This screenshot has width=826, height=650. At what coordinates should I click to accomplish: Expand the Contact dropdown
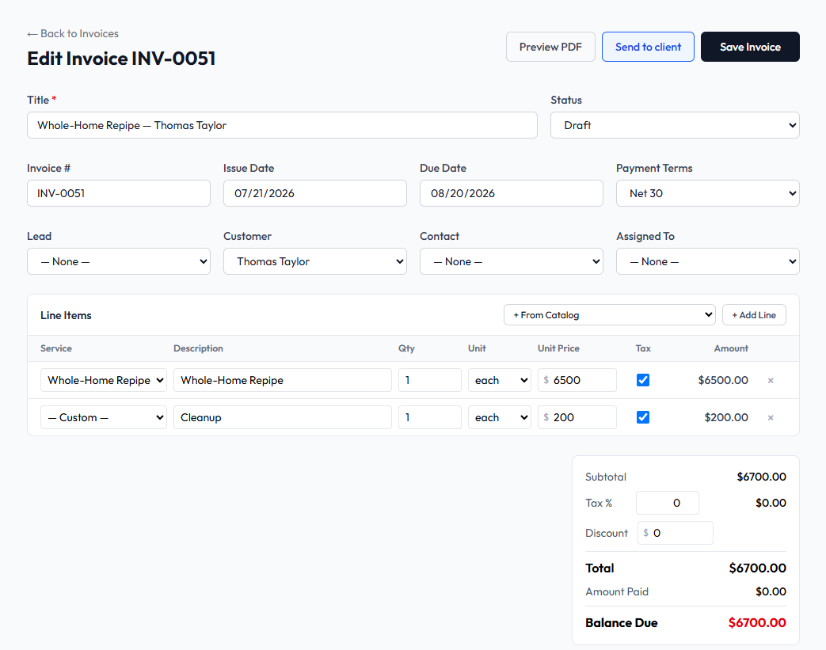click(x=511, y=261)
